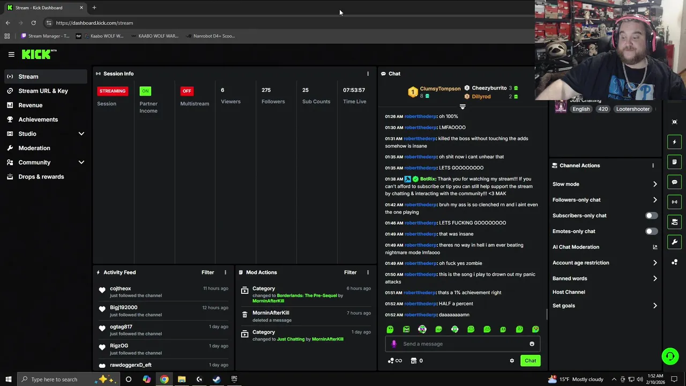The width and height of the screenshot is (686, 386).
Task: Open Channel Actions three-dot menu
Action: click(653, 166)
